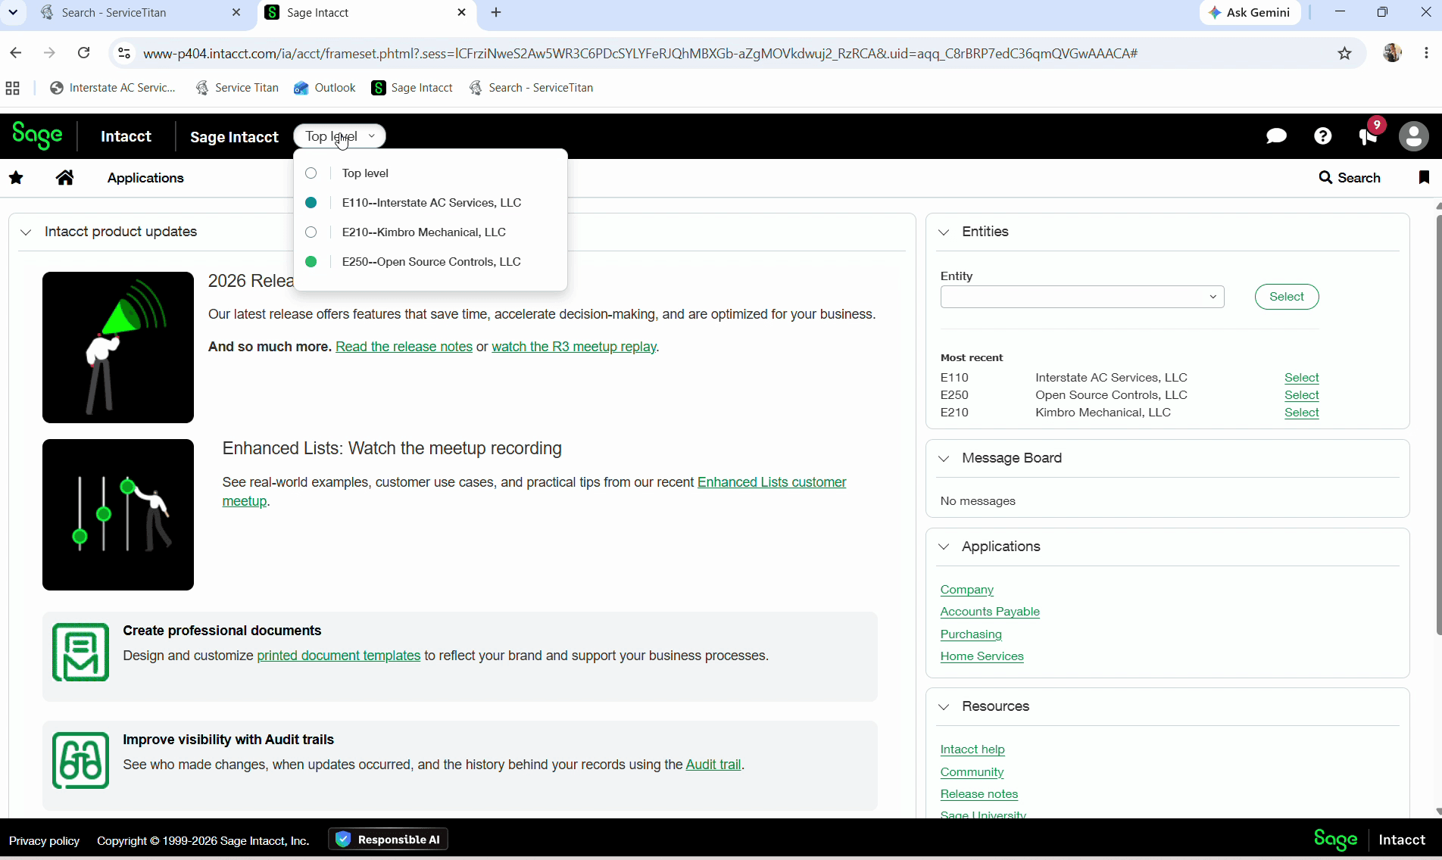Open the Community resource link

pyautogui.click(x=972, y=772)
